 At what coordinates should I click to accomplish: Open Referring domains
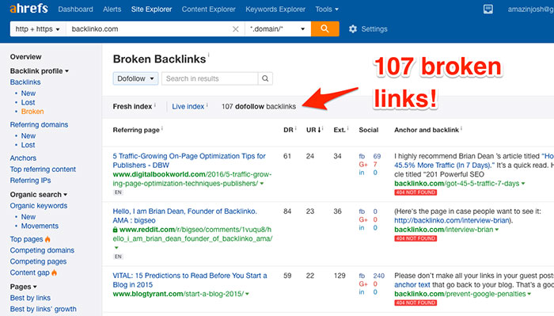click(39, 125)
